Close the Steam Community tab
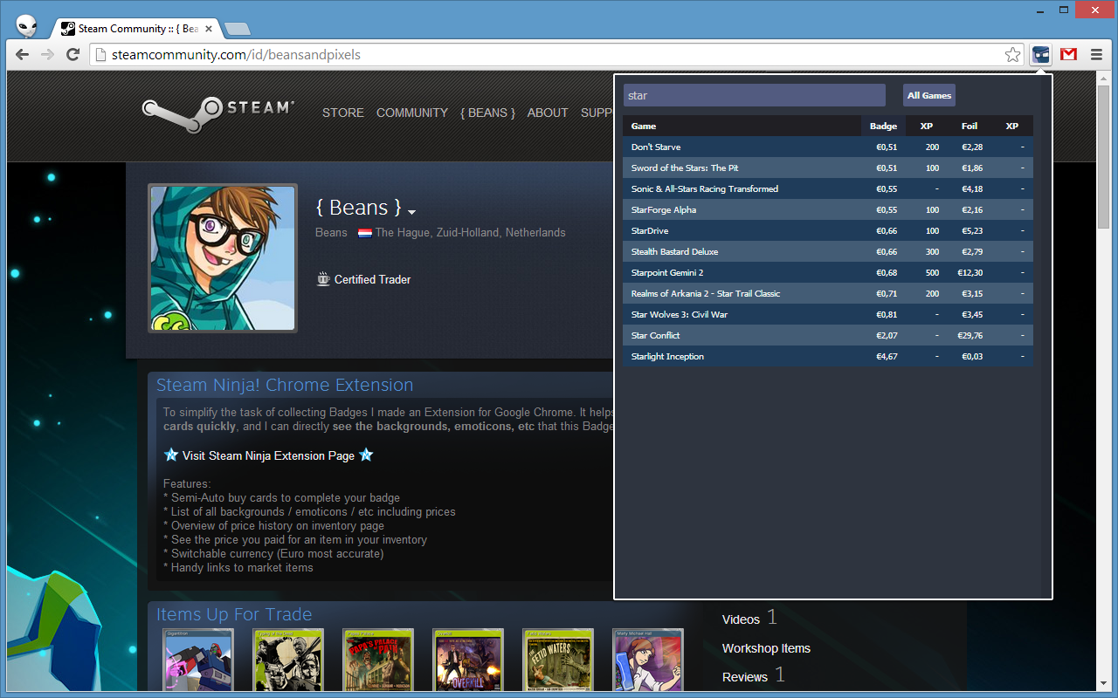Screen dimensions: 1118x698 coord(209,29)
